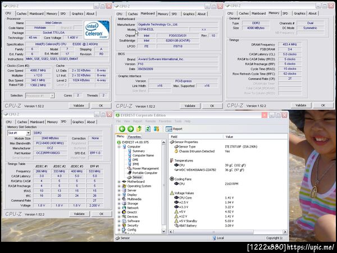Image resolution: width=337 pixels, height=253 pixels.
Task: Expand the Motherboard node in EVEREST tree
Action: coord(119,182)
